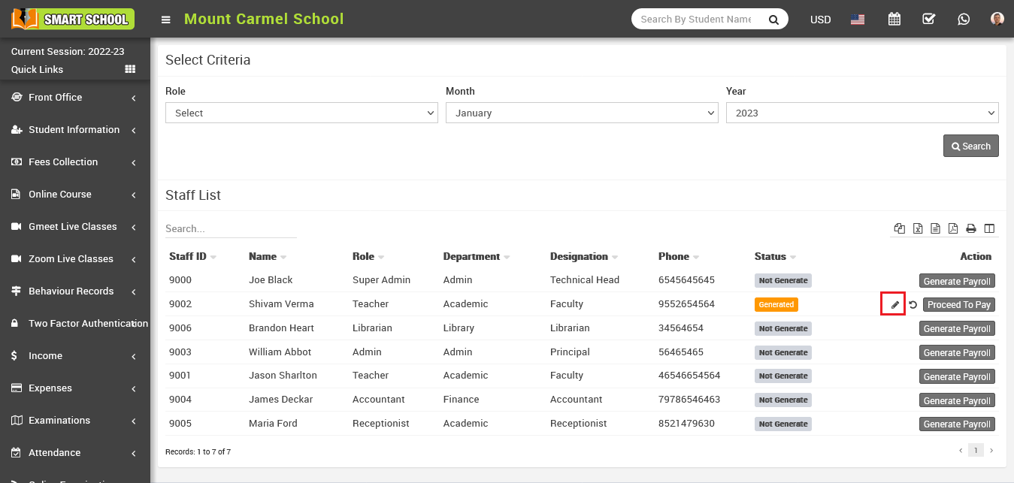Generate Payroll for Joe Black
Viewport: 1014px width, 483px height.
pyautogui.click(x=957, y=281)
